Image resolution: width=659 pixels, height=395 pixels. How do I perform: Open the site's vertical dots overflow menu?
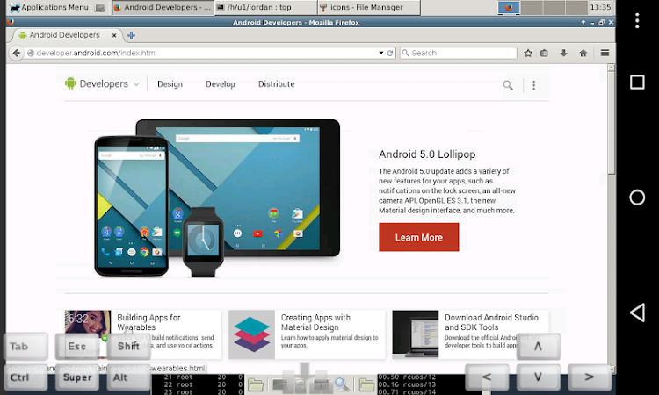tap(533, 85)
